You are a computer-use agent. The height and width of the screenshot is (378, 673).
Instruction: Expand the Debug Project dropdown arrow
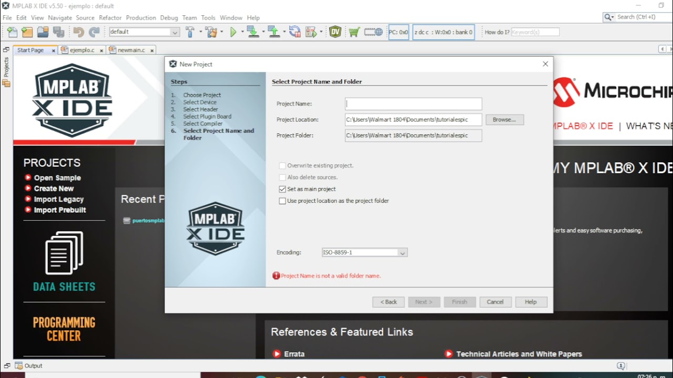tap(321, 32)
